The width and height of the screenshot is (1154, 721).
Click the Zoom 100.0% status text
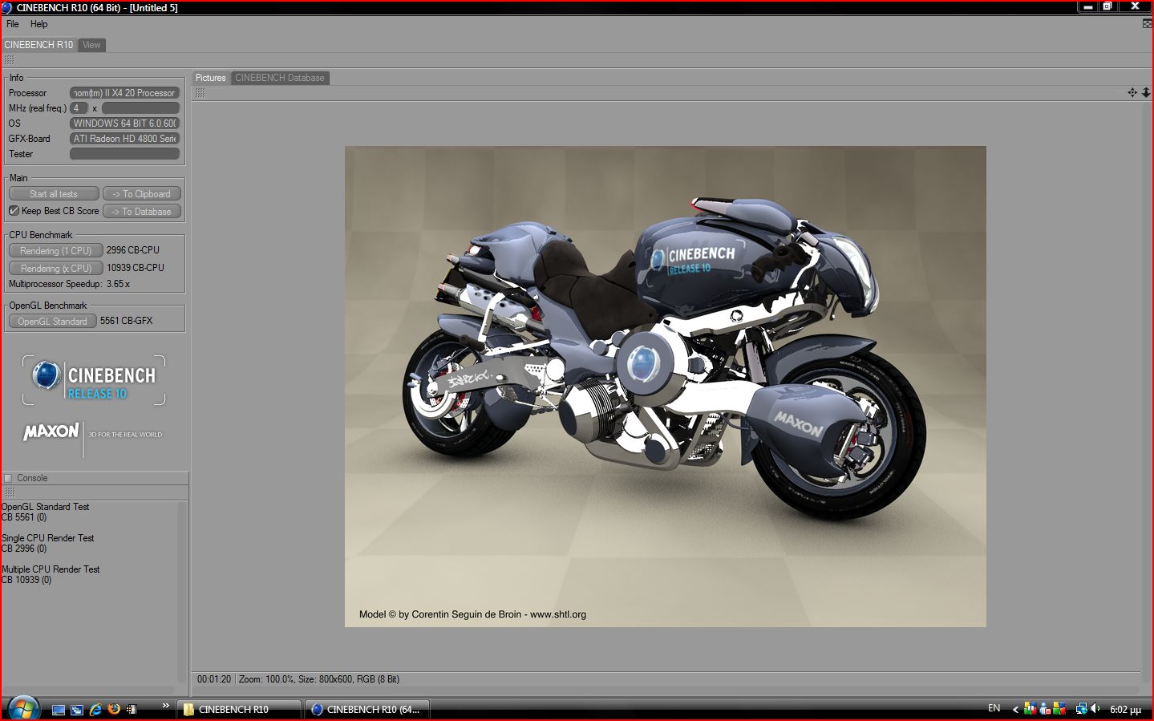click(266, 679)
